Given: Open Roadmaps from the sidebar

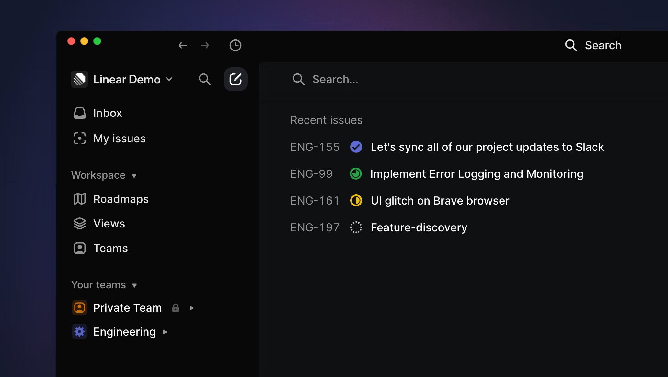Looking at the screenshot, I should pyautogui.click(x=79, y=199).
